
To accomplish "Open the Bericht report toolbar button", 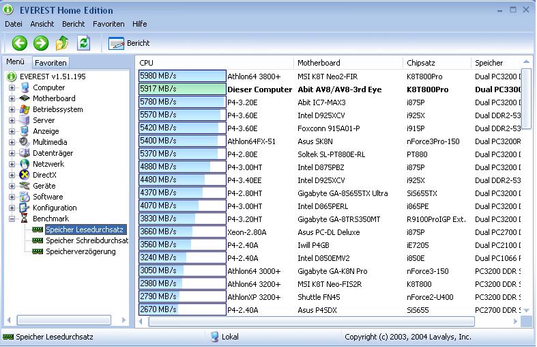I will click(129, 43).
